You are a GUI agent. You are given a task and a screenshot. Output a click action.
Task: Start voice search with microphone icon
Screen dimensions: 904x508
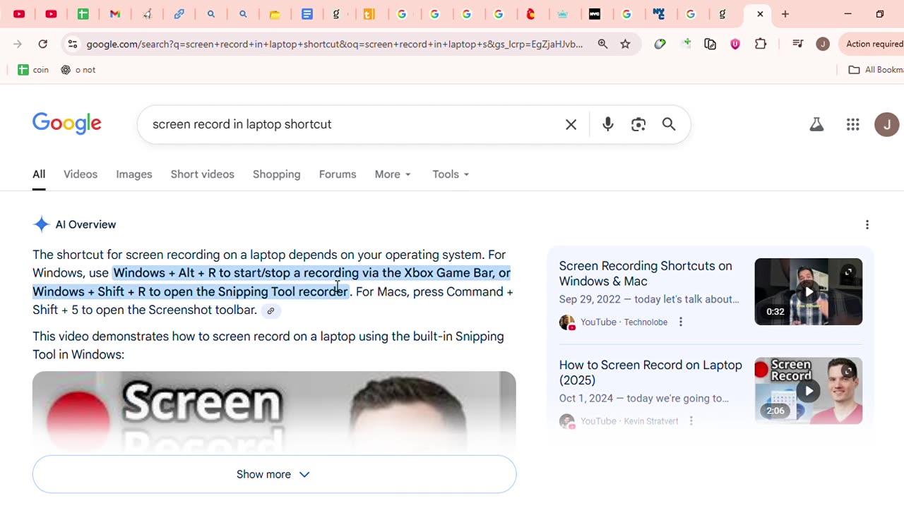tap(607, 125)
